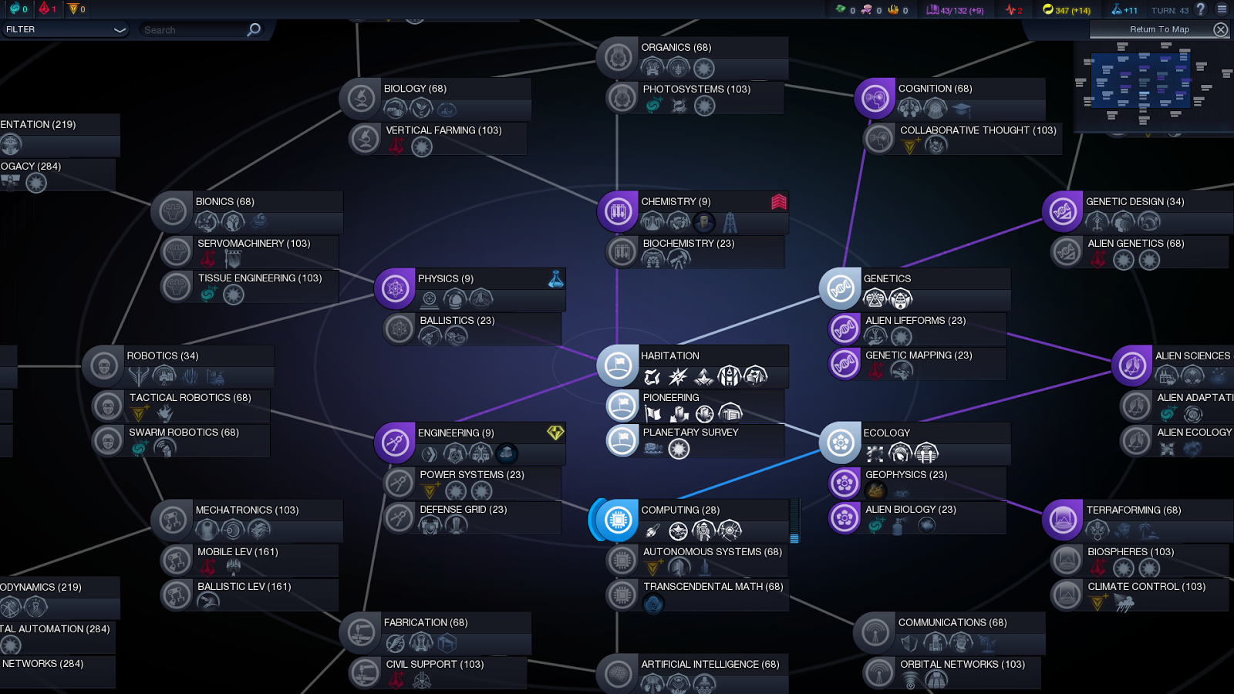
Task: Click the "TACTICAL ROBOTICS (68)" label
Action: point(190,398)
